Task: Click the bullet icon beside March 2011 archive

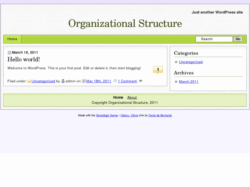Action: pos(176,82)
